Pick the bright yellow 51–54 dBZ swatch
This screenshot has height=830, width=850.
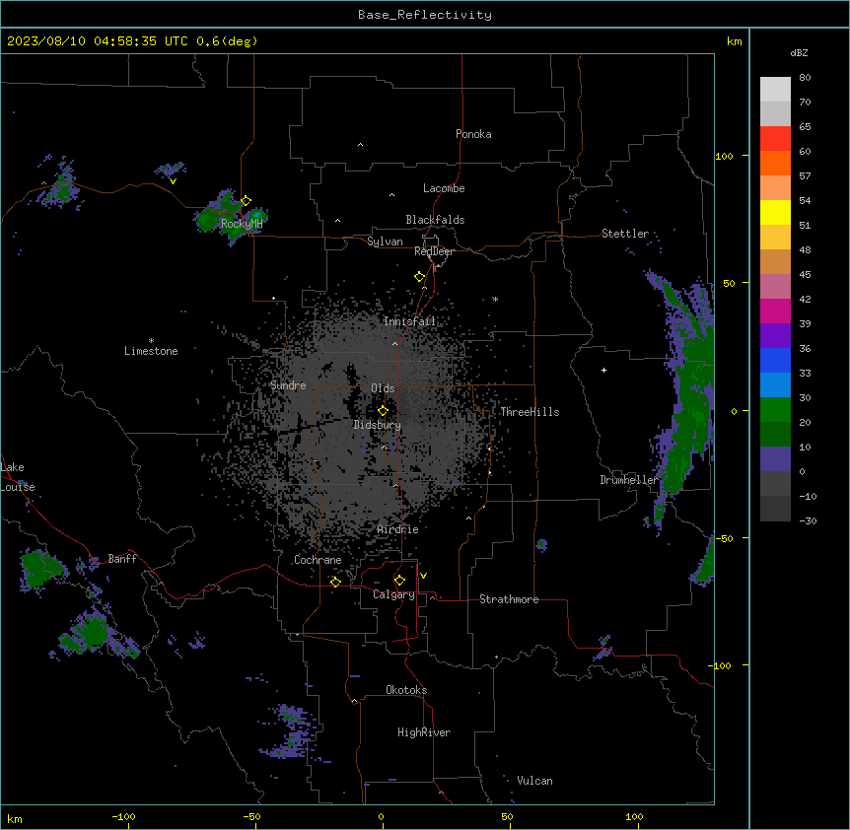[x=775, y=212]
